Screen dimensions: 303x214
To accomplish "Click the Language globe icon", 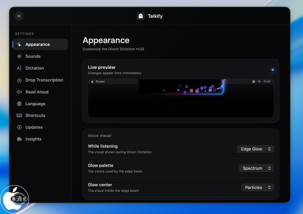I will (x=19, y=104).
